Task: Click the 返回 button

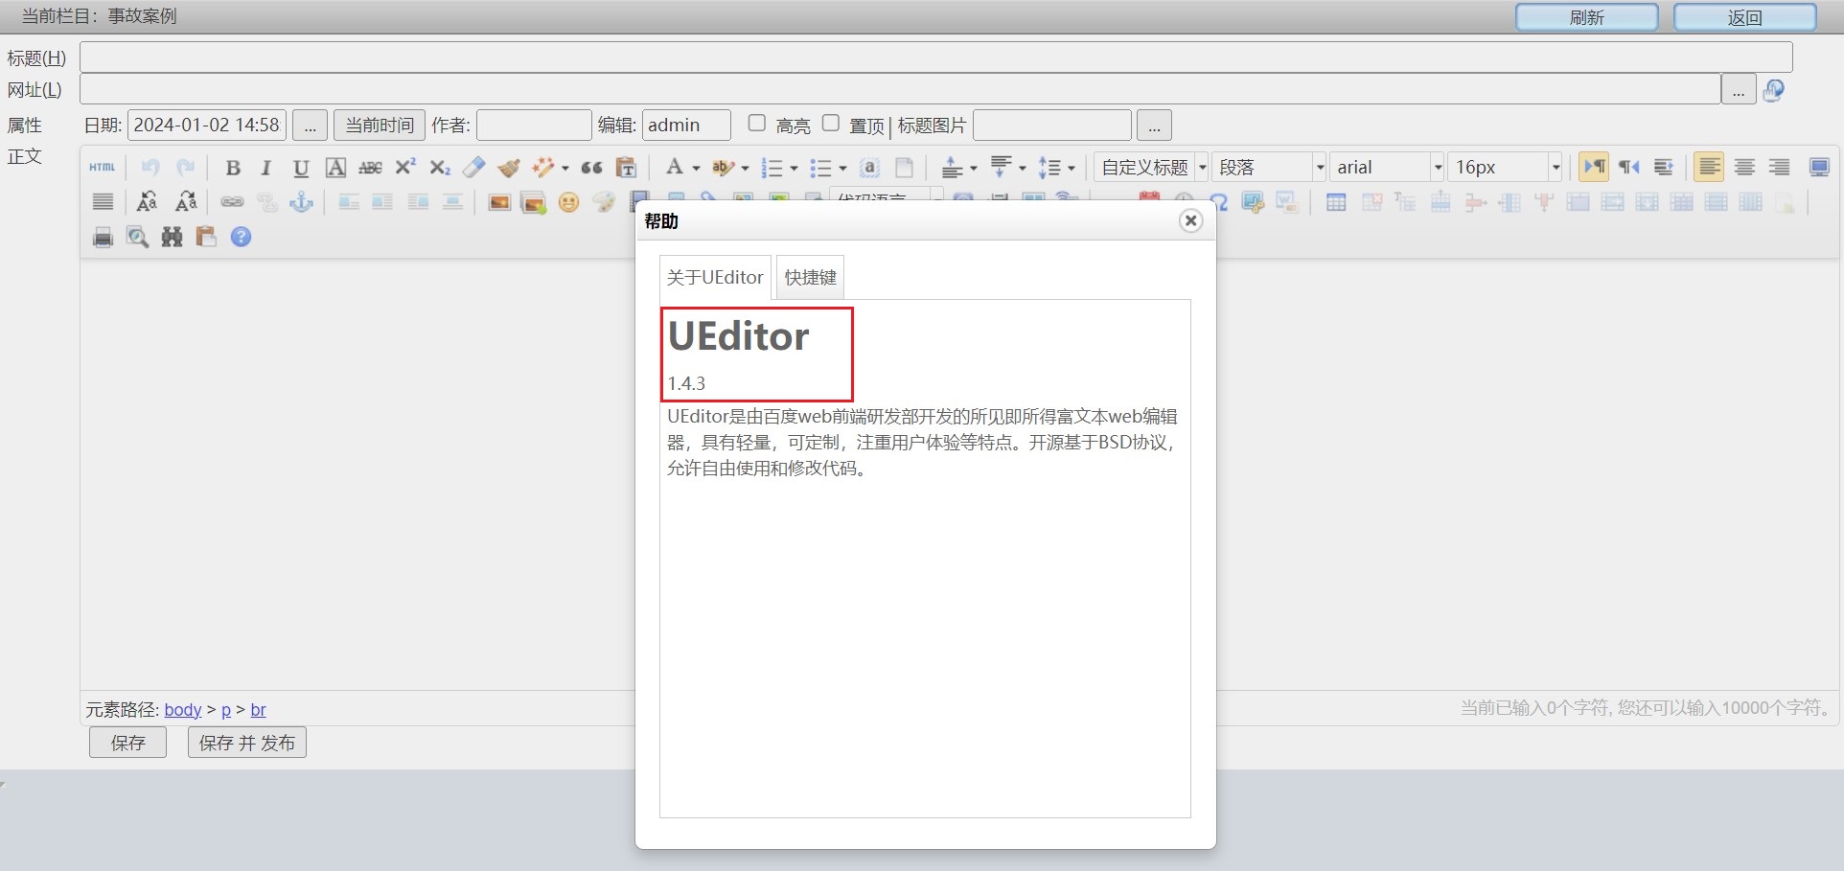Action: pyautogui.click(x=1744, y=17)
